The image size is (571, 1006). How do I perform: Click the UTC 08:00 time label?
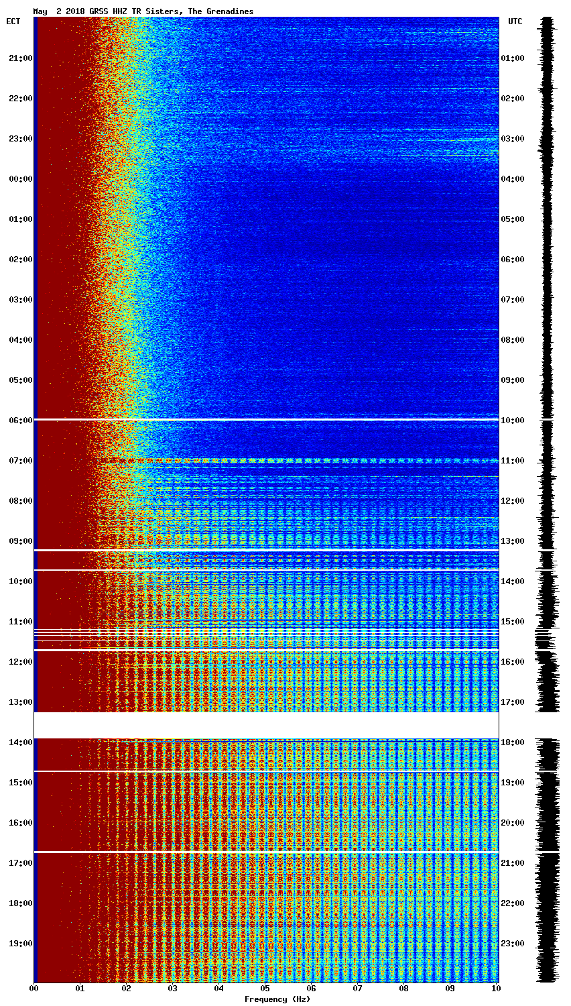tap(513, 340)
